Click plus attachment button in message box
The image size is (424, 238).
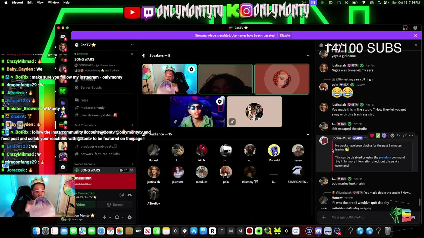pos(324,217)
